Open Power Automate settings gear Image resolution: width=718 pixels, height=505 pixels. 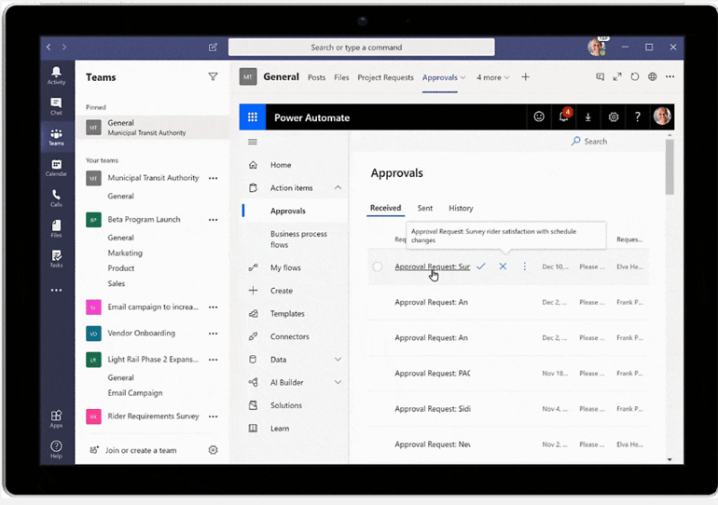[x=614, y=117]
